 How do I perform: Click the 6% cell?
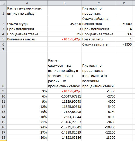coord(27,96)
